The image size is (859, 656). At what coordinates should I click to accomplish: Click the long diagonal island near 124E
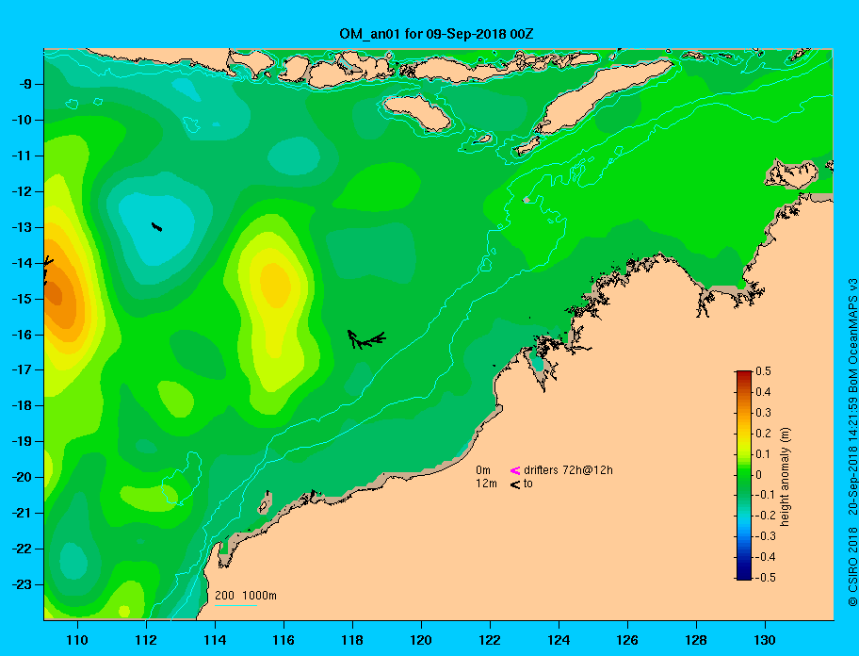point(603,96)
